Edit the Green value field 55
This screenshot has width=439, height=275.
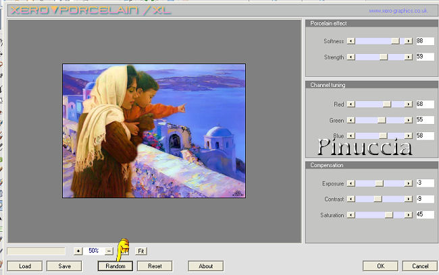[425, 120]
